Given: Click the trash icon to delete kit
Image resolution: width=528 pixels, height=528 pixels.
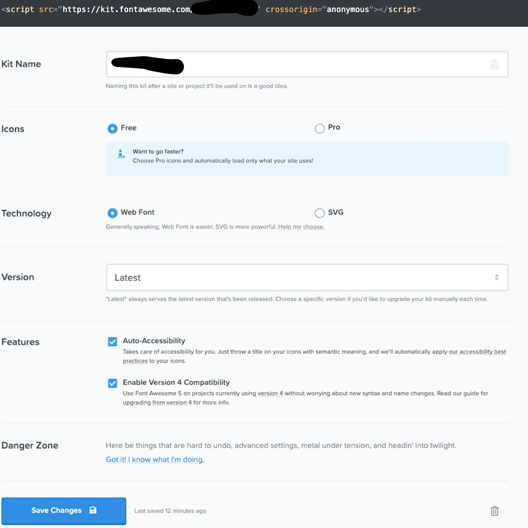Looking at the screenshot, I should [494, 511].
